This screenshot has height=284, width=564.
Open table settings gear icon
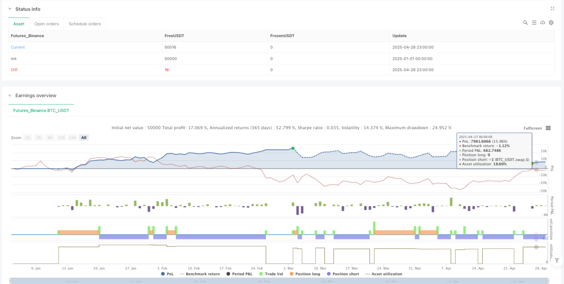(x=551, y=23)
